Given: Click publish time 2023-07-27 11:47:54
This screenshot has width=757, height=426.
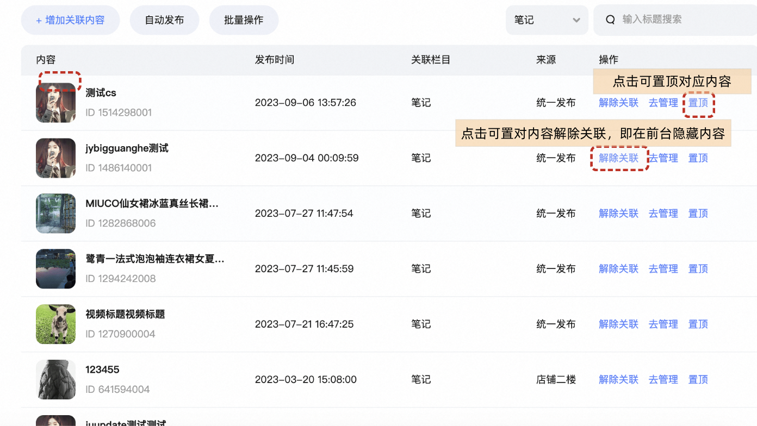Looking at the screenshot, I should point(304,214).
